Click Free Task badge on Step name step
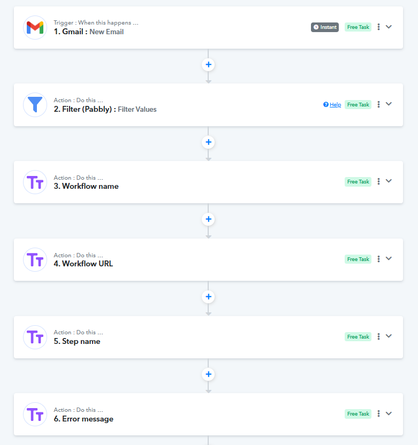418x445 pixels. (x=358, y=336)
